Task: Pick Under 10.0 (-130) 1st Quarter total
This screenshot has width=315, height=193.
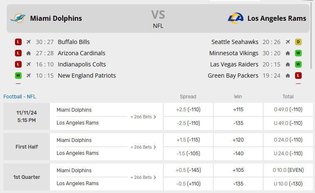Action: tap(288, 183)
